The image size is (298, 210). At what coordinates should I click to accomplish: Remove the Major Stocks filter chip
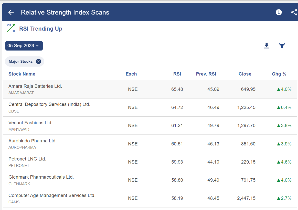pos(39,61)
